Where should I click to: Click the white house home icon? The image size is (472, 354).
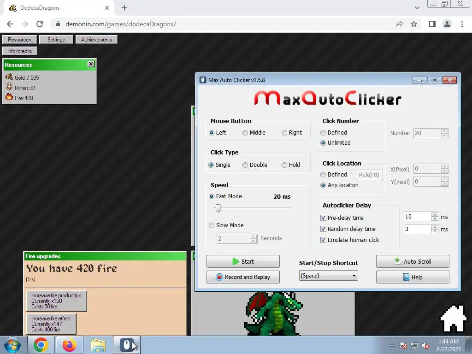coord(454,318)
